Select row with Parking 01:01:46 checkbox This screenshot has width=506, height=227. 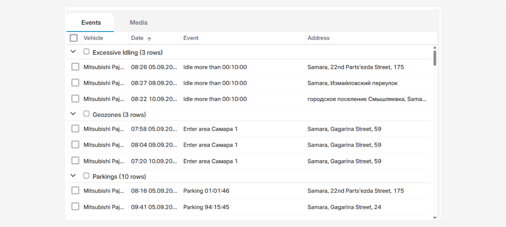[x=75, y=191]
